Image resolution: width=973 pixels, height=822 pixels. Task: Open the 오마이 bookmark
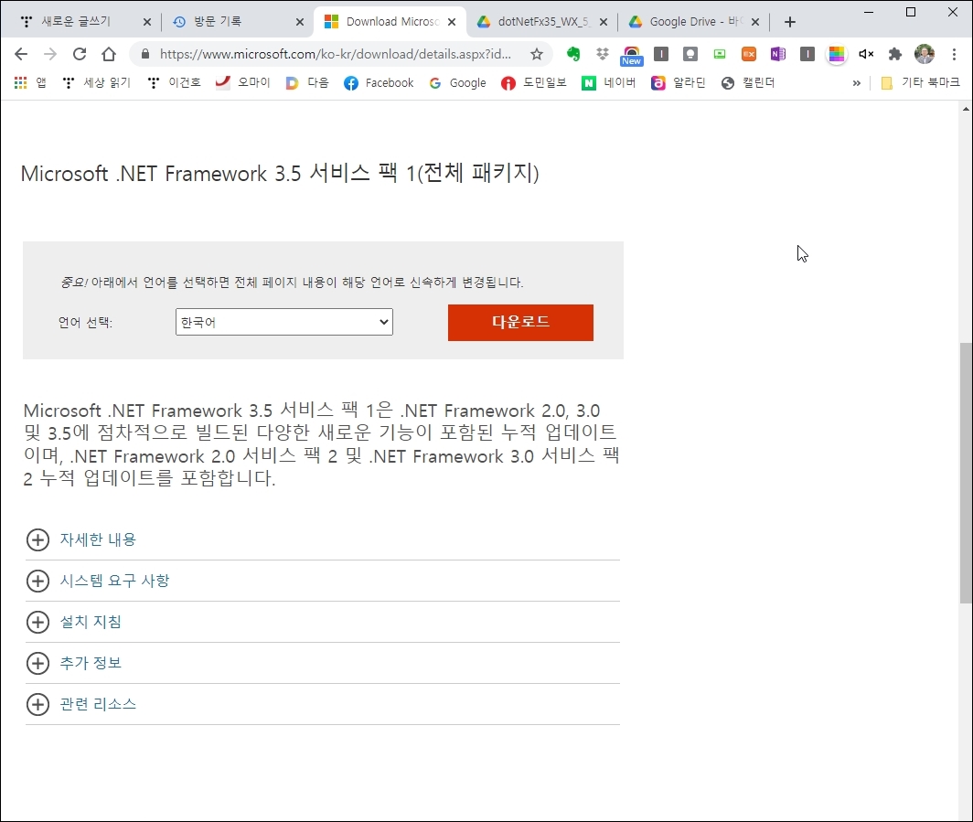[242, 82]
